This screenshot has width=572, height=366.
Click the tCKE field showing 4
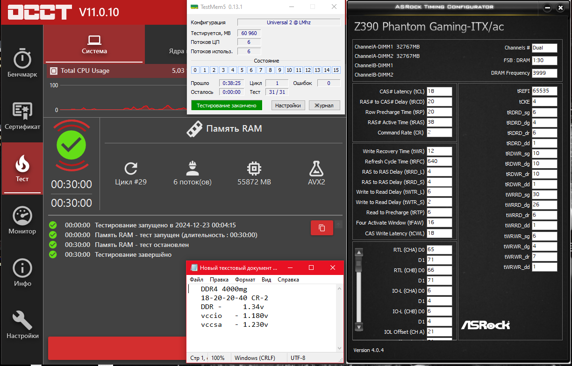544,102
